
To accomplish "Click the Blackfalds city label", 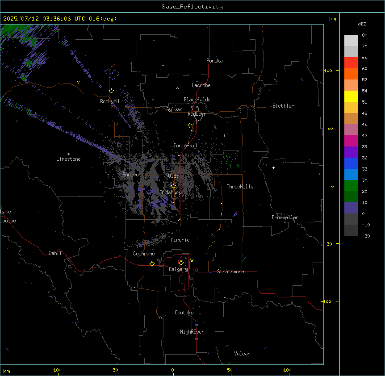I will coord(197,100).
